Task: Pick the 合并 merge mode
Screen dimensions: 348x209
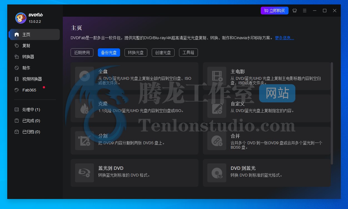Action: [x=267, y=141]
